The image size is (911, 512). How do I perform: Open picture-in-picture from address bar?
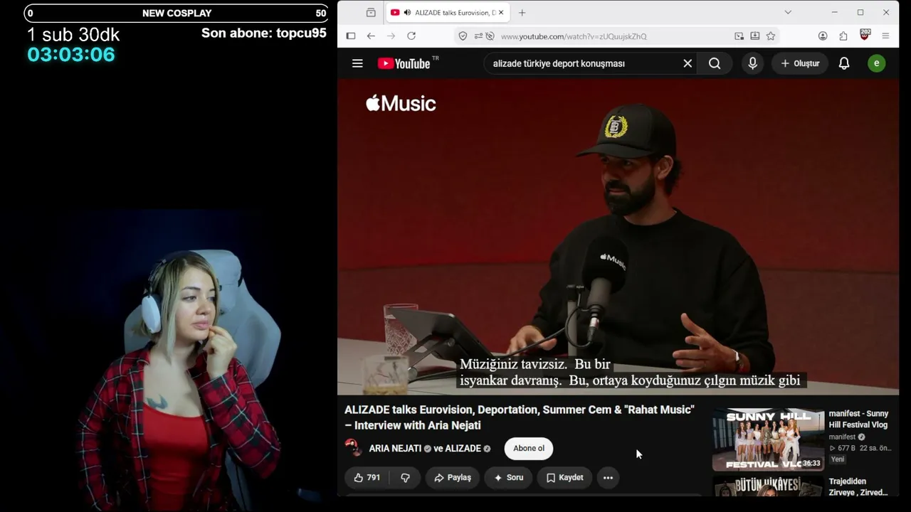tap(739, 36)
